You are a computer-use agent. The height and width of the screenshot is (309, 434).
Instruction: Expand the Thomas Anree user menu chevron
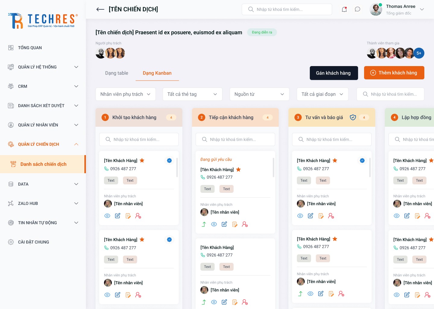tap(422, 9)
